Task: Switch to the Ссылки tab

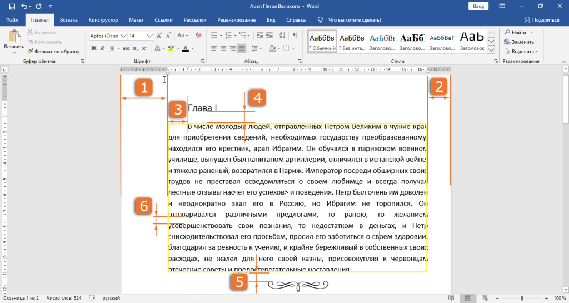Action: tap(163, 20)
